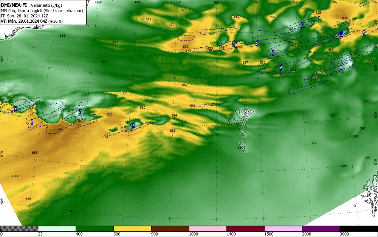This screenshot has height=237, width=378.
Task: Click the 489 CAPE value
Action: [x=331, y=50]
